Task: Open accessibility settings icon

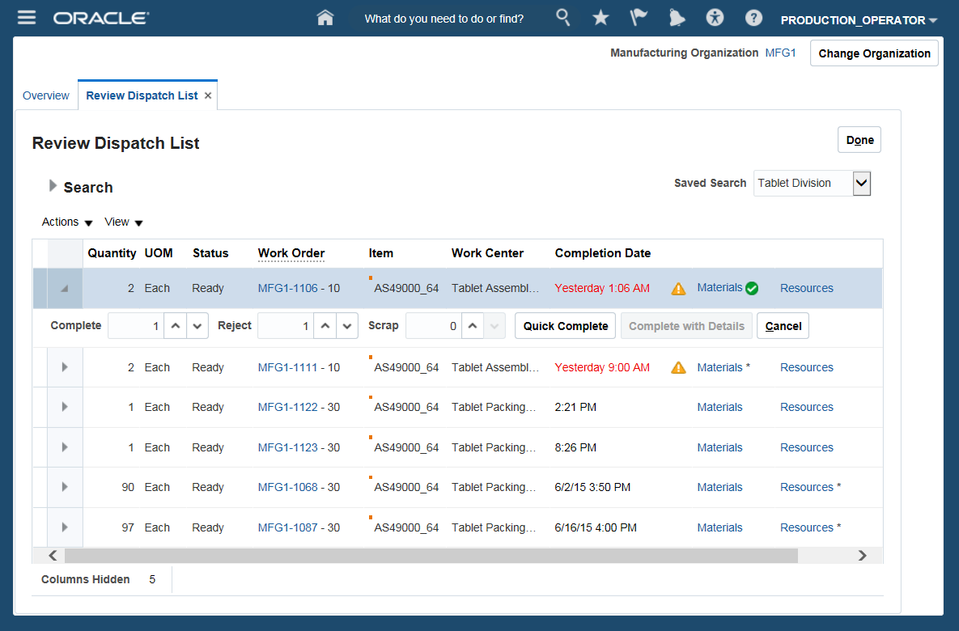Action: 715,18
